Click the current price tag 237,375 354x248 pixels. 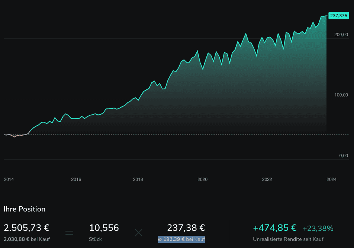tap(338, 16)
